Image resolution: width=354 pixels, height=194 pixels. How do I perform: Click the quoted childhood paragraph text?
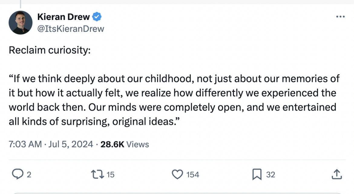(172, 100)
